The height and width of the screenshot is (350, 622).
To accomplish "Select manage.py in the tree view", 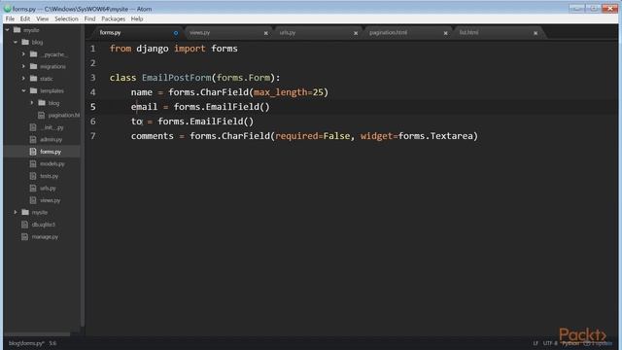I will coord(45,237).
